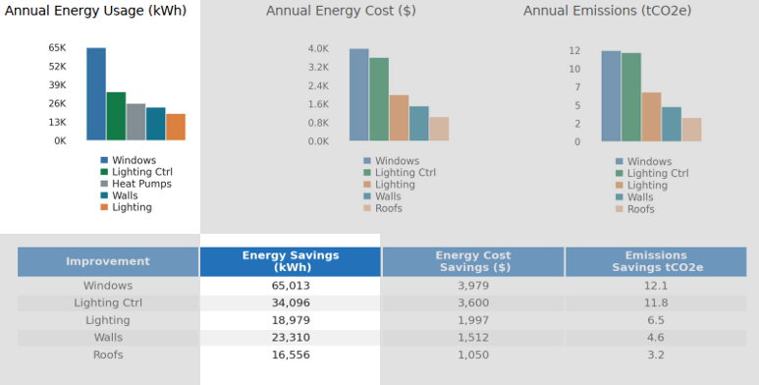This screenshot has width=759, height=385.
Task: Click the 65K axis label in Energy Usage
Action: [x=57, y=47]
